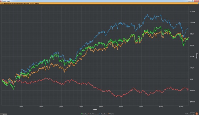Viewport: 199px width, 115px height.
Task: Click the $400,00 y-axis label
Action: tap(192, 57)
